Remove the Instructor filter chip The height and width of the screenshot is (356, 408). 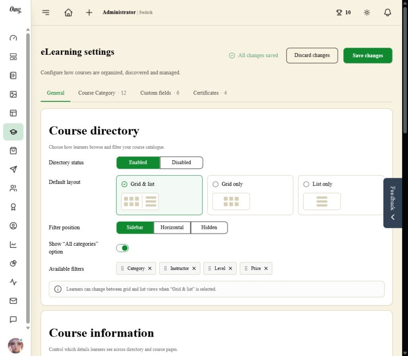[x=194, y=268]
